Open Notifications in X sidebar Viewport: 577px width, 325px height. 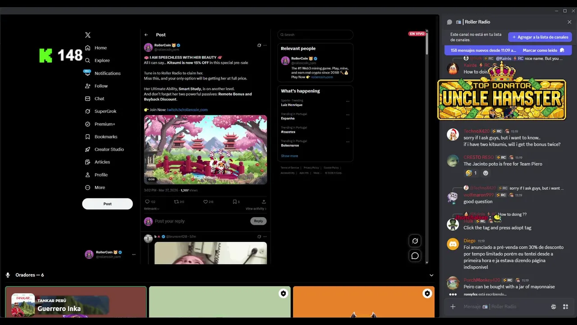103,73
